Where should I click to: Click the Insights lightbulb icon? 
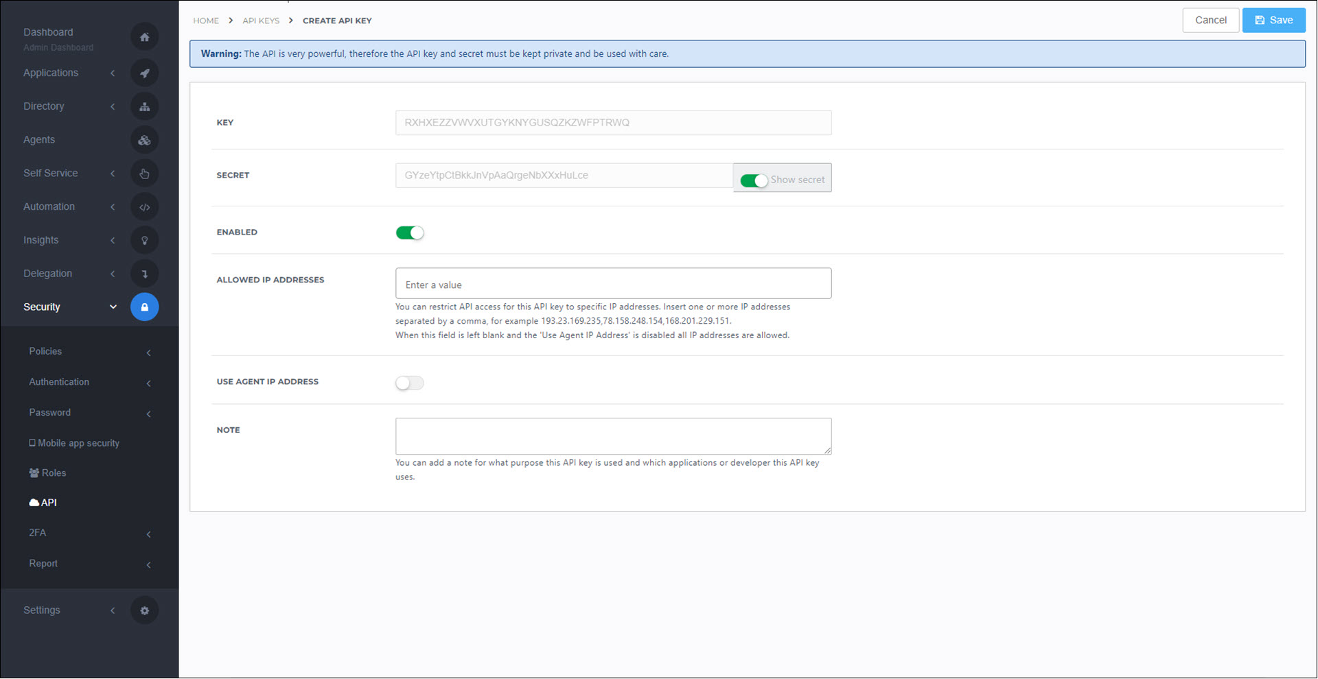[144, 240]
